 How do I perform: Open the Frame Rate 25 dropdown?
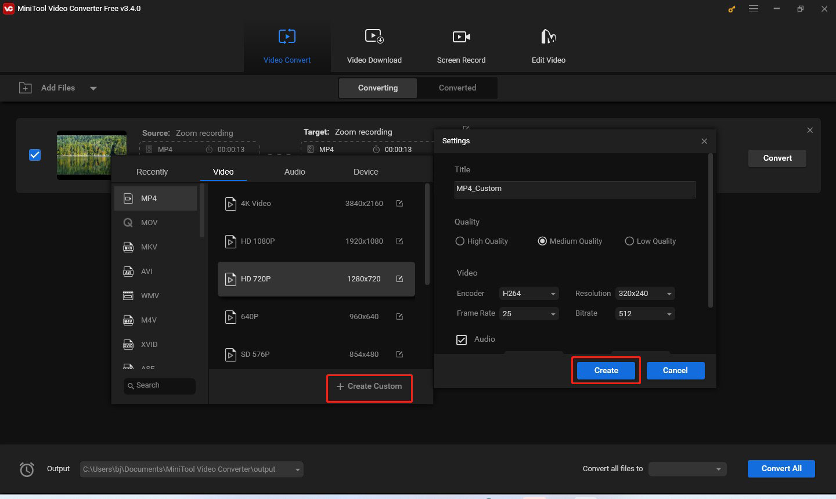coord(529,313)
